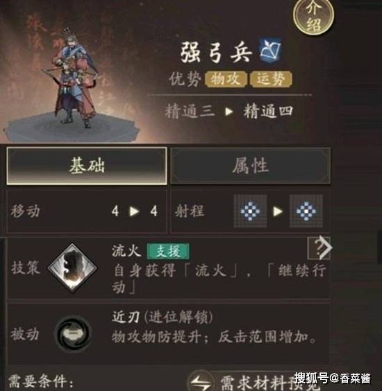Click the 运势 advantage tag

pyautogui.click(x=271, y=79)
